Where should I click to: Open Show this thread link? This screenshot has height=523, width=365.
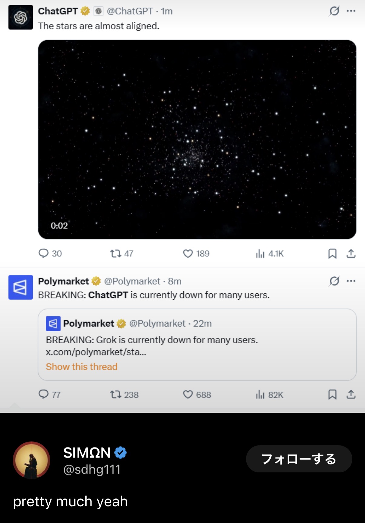[x=81, y=367]
